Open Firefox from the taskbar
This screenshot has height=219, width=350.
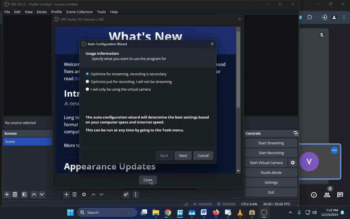(216, 212)
